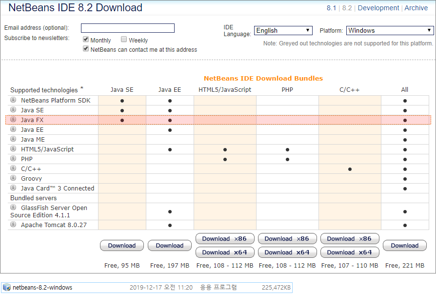Screen dimensions: 436x294
Task: Click the netbeans-8.2-windows installer file icon
Action: point(7,287)
